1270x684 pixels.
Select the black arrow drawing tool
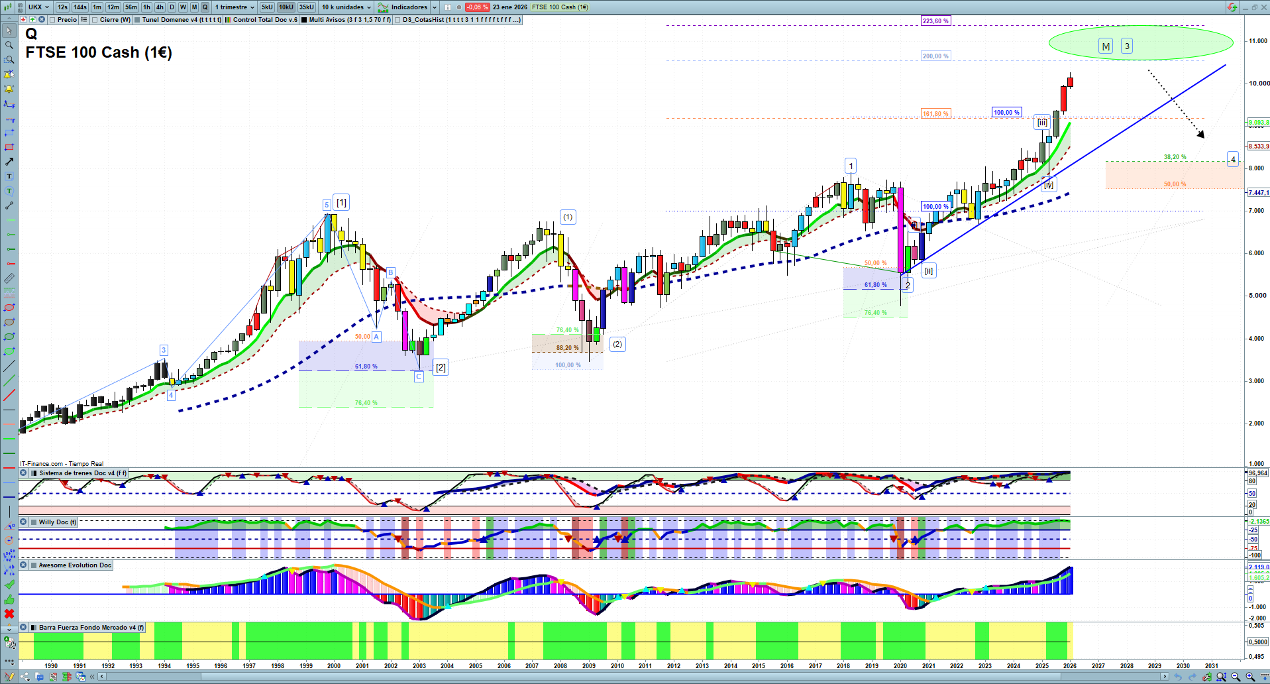coord(9,162)
